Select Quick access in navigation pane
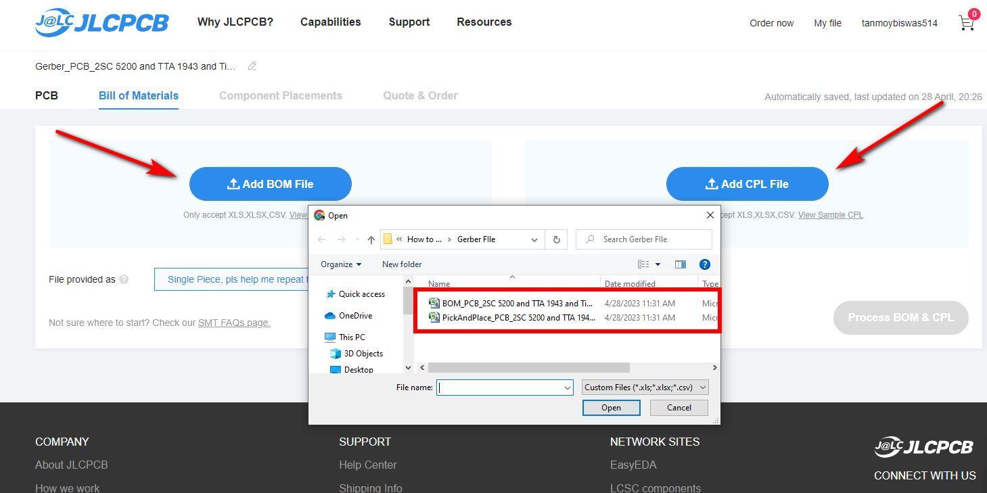Viewport: 987px width, 493px height. point(355,294)
